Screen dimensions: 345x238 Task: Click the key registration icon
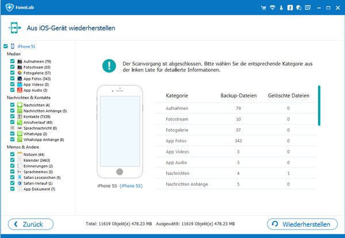point(282,8)
